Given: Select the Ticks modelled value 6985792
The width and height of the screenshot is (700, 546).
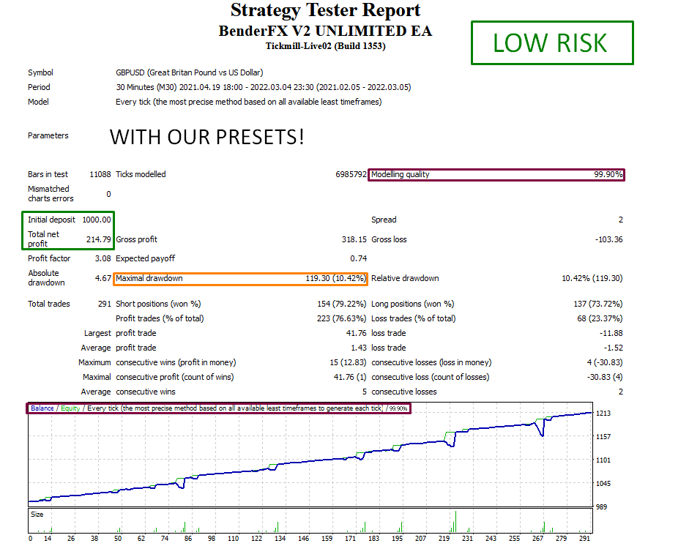Looking at the screenshot, I should tap(351, 174).
